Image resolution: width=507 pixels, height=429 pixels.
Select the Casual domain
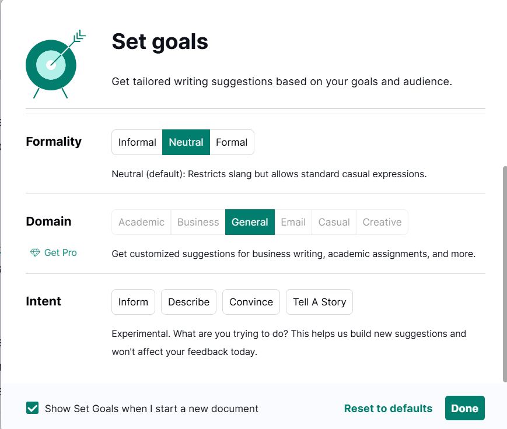pyautogui.click(x=334, y=222)
